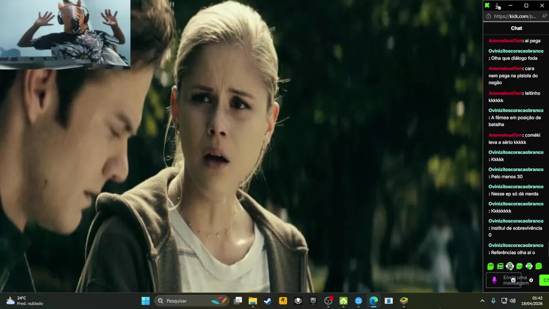549x309 pixels.
Task: Open network settings tray icon
Action: point(504,301)
